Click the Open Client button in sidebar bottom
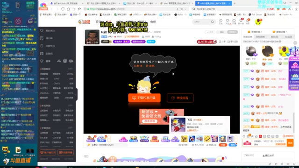This screenshot has width=299, height=168. (48, 153)
